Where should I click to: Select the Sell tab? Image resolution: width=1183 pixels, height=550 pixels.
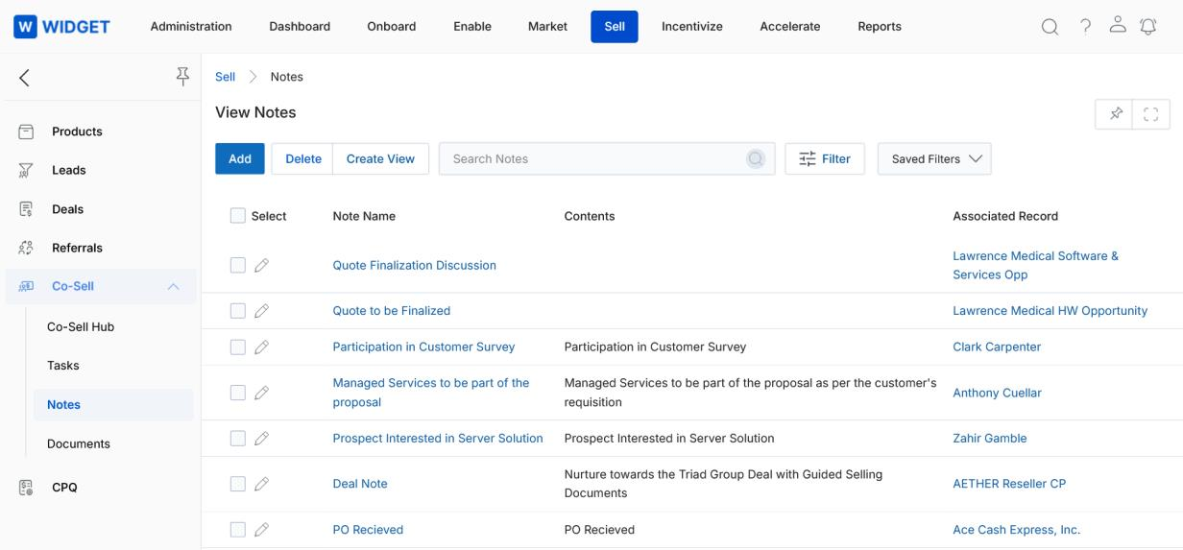coord(615,27)
